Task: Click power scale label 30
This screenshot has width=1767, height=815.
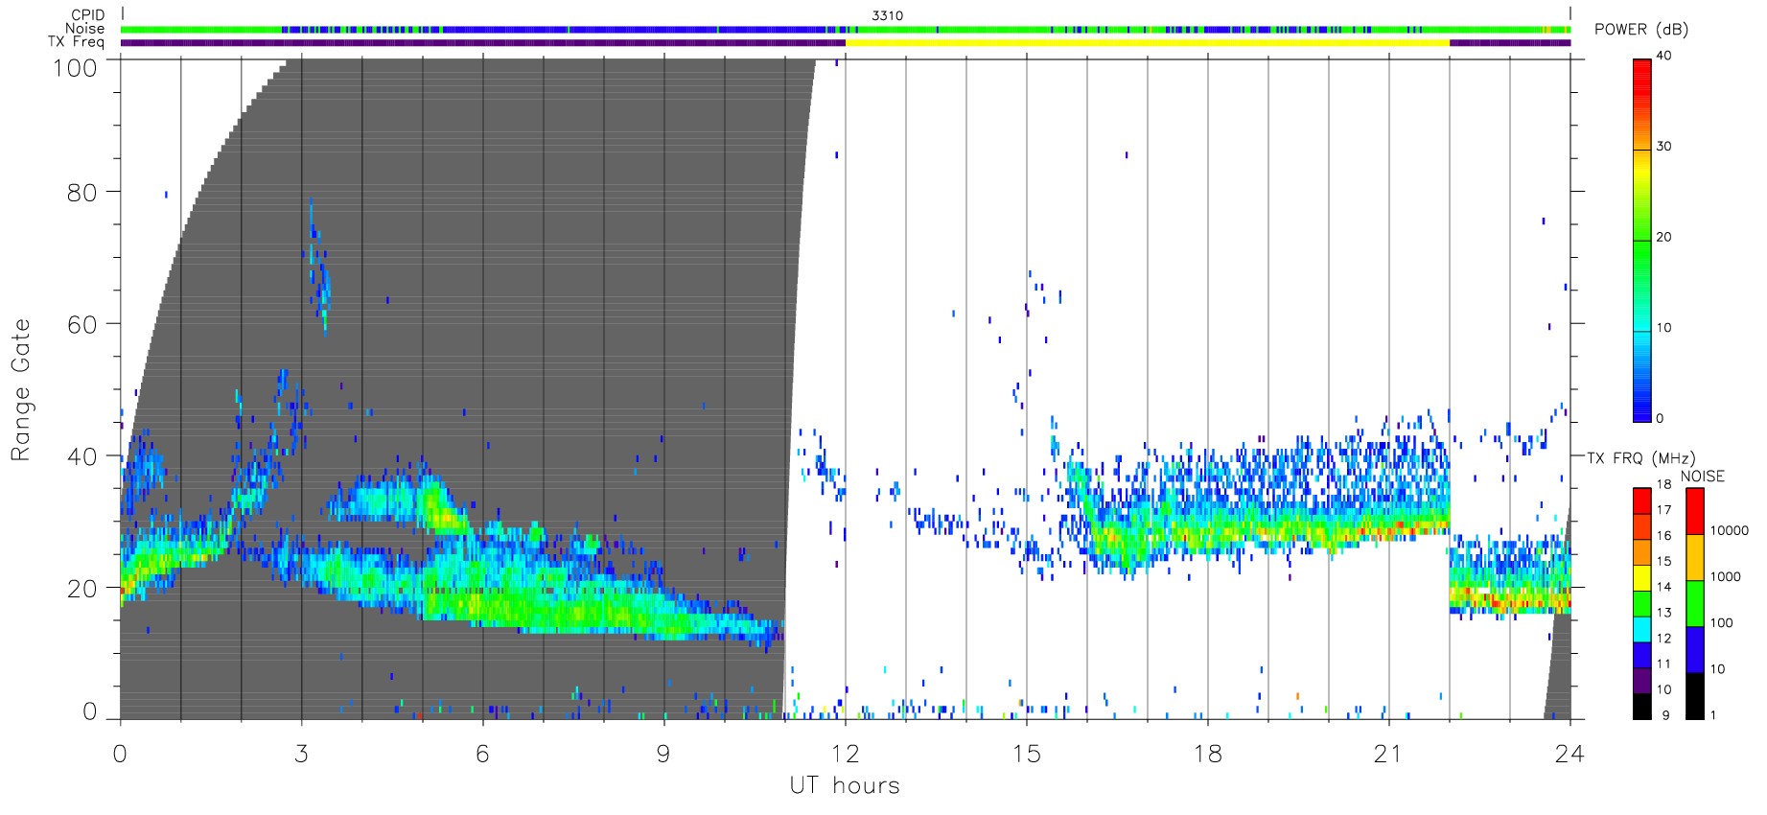Action: (1663, 147)
